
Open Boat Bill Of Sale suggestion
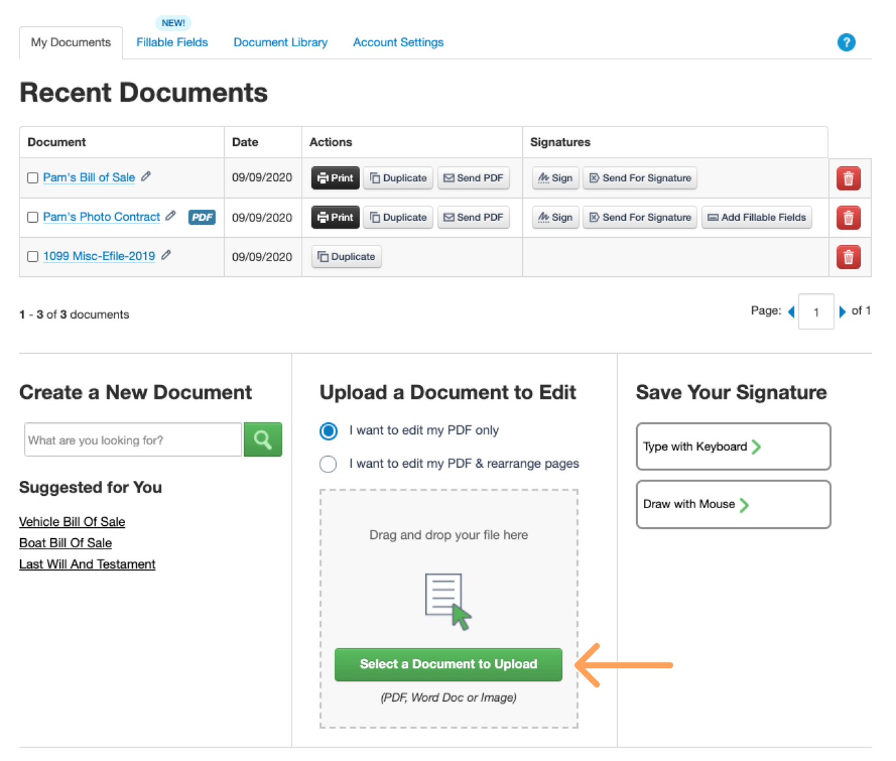pyautogui.click(x=65, y=543)
